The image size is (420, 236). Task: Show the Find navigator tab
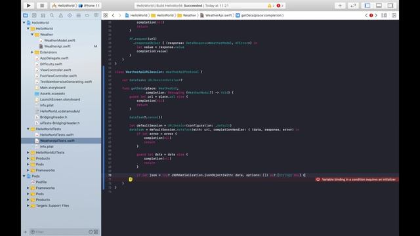point(52,15)
